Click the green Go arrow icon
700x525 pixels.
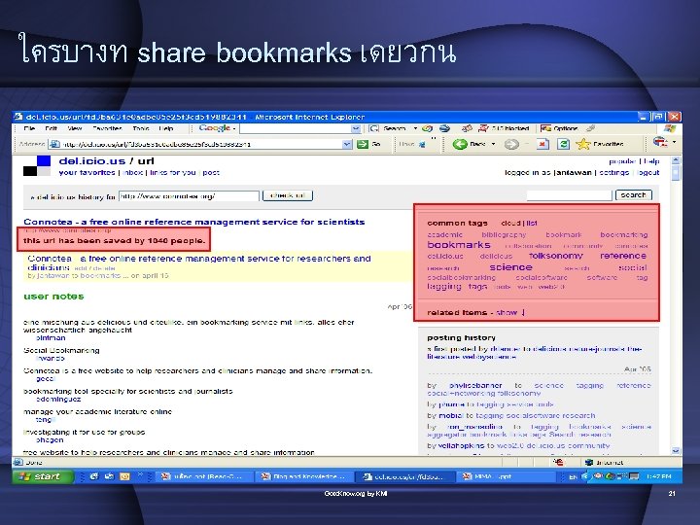(363, 144)
